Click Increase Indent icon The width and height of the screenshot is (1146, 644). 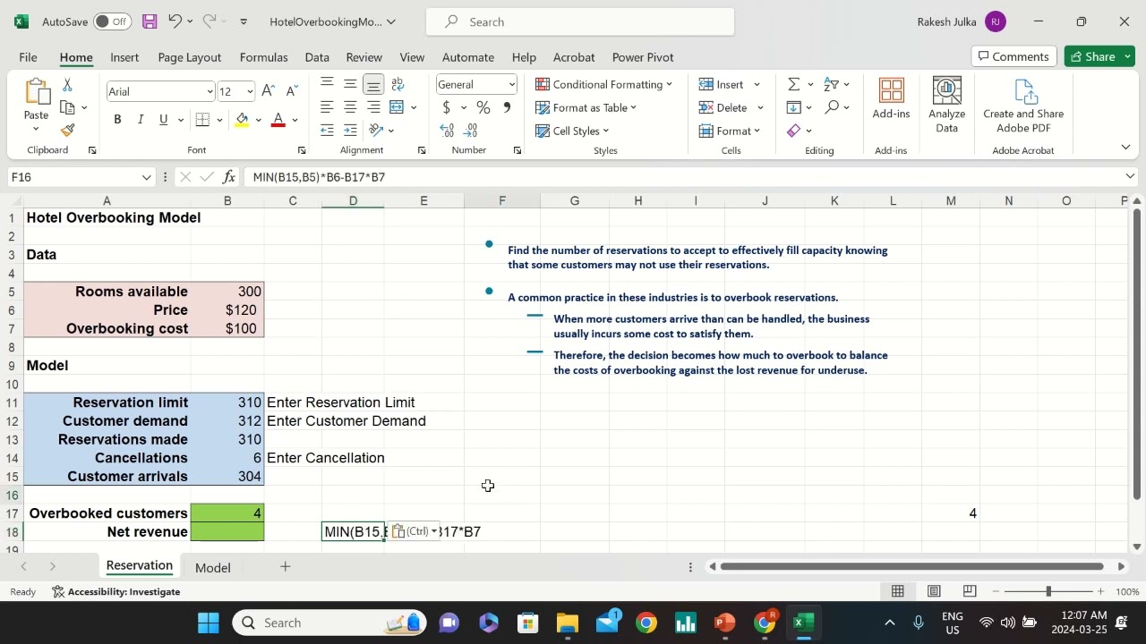coord(350,131)
